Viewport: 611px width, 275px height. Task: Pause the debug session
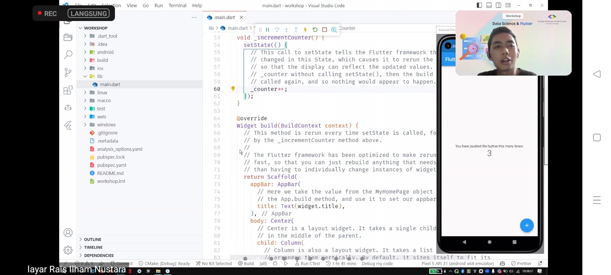[267, 30]
